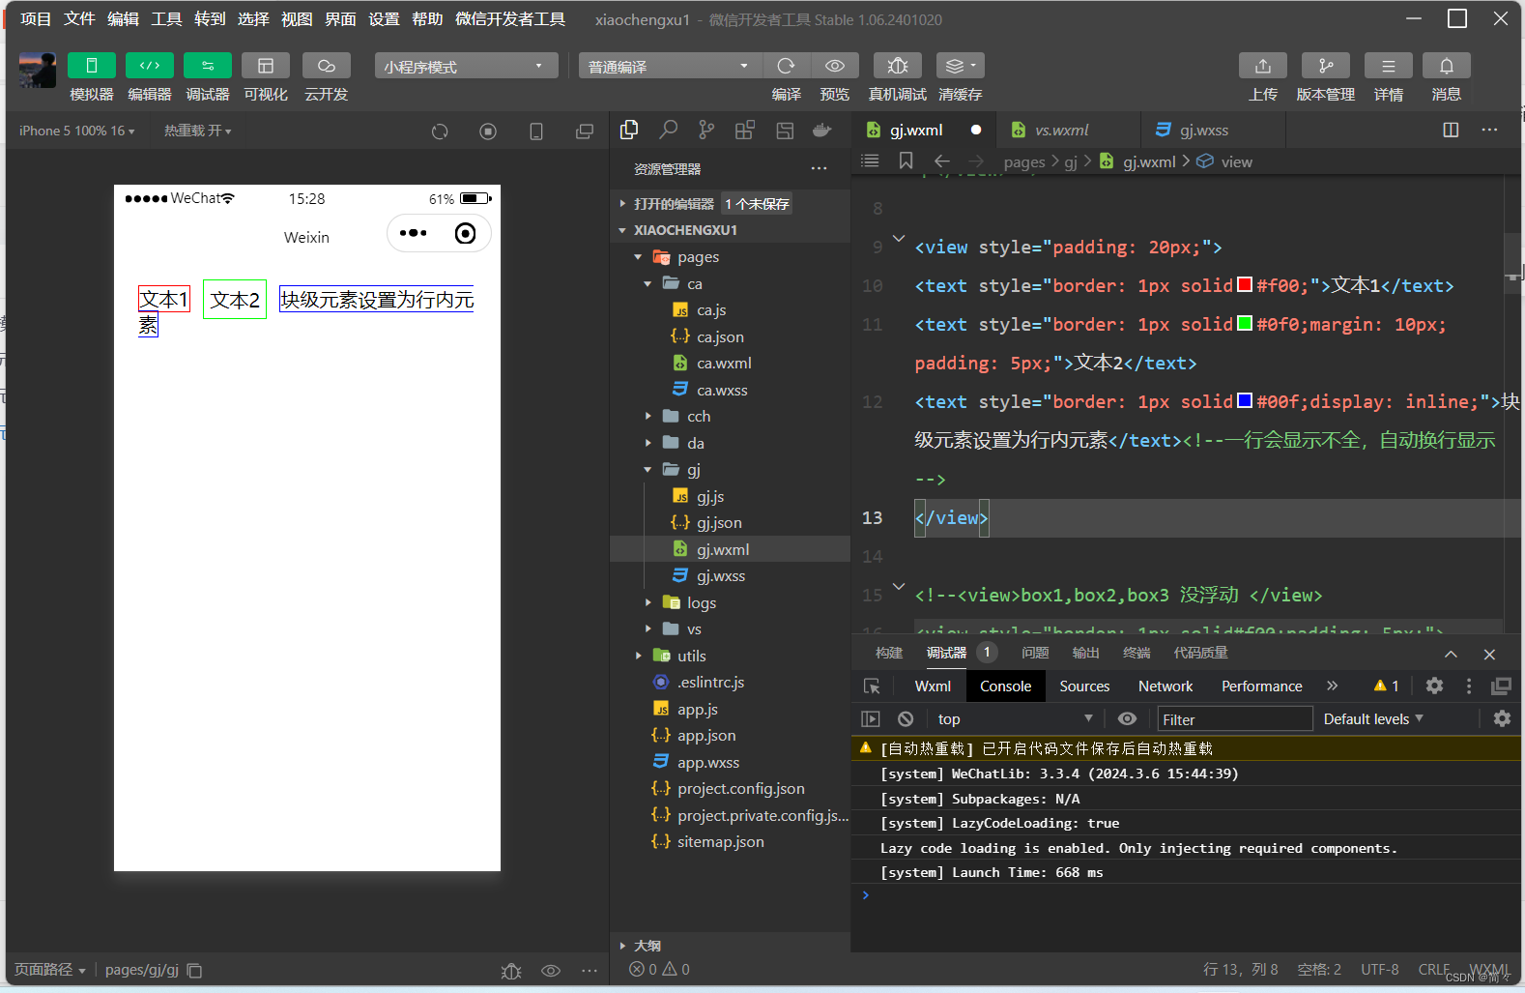Open the devtools settings gear icon
The width and height of the screenshot is (1525, 993).
[1434, 686]
